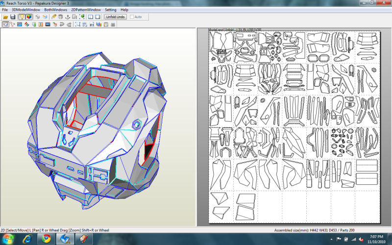The height and width of the screenshot is (245, 392).
Task: Open the BothWindows menu
Action: (55, 10)
